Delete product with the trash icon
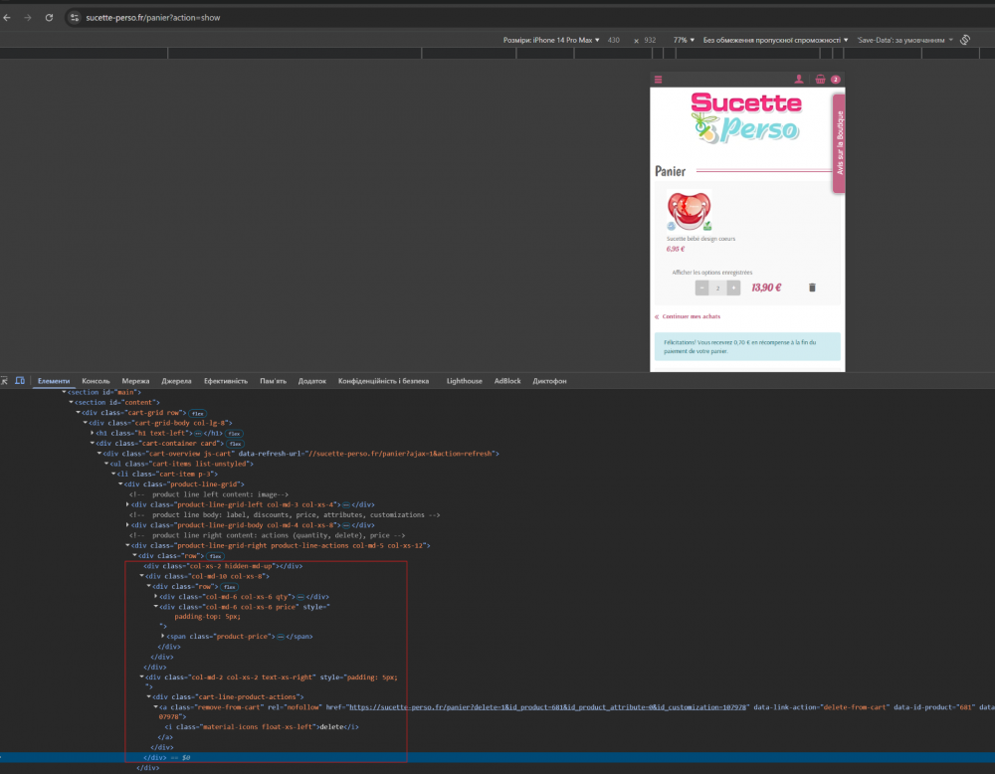The image size is (995, 774). pos(812,288)
